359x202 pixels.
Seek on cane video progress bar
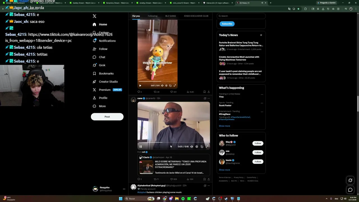[x=174, y=142]
